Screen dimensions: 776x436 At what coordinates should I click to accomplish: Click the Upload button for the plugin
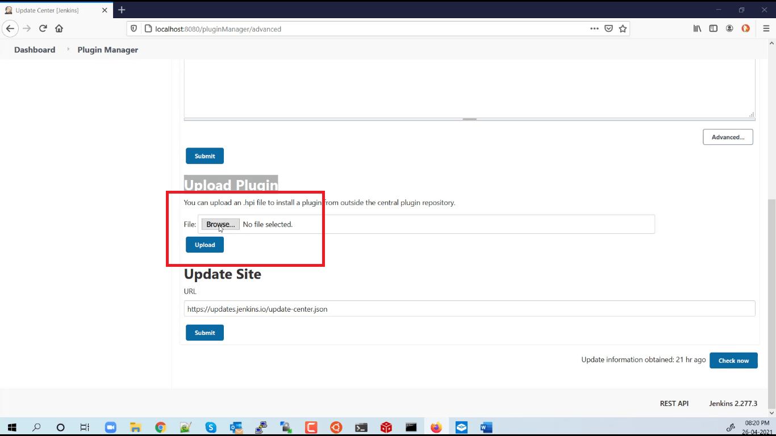point(205,245)
